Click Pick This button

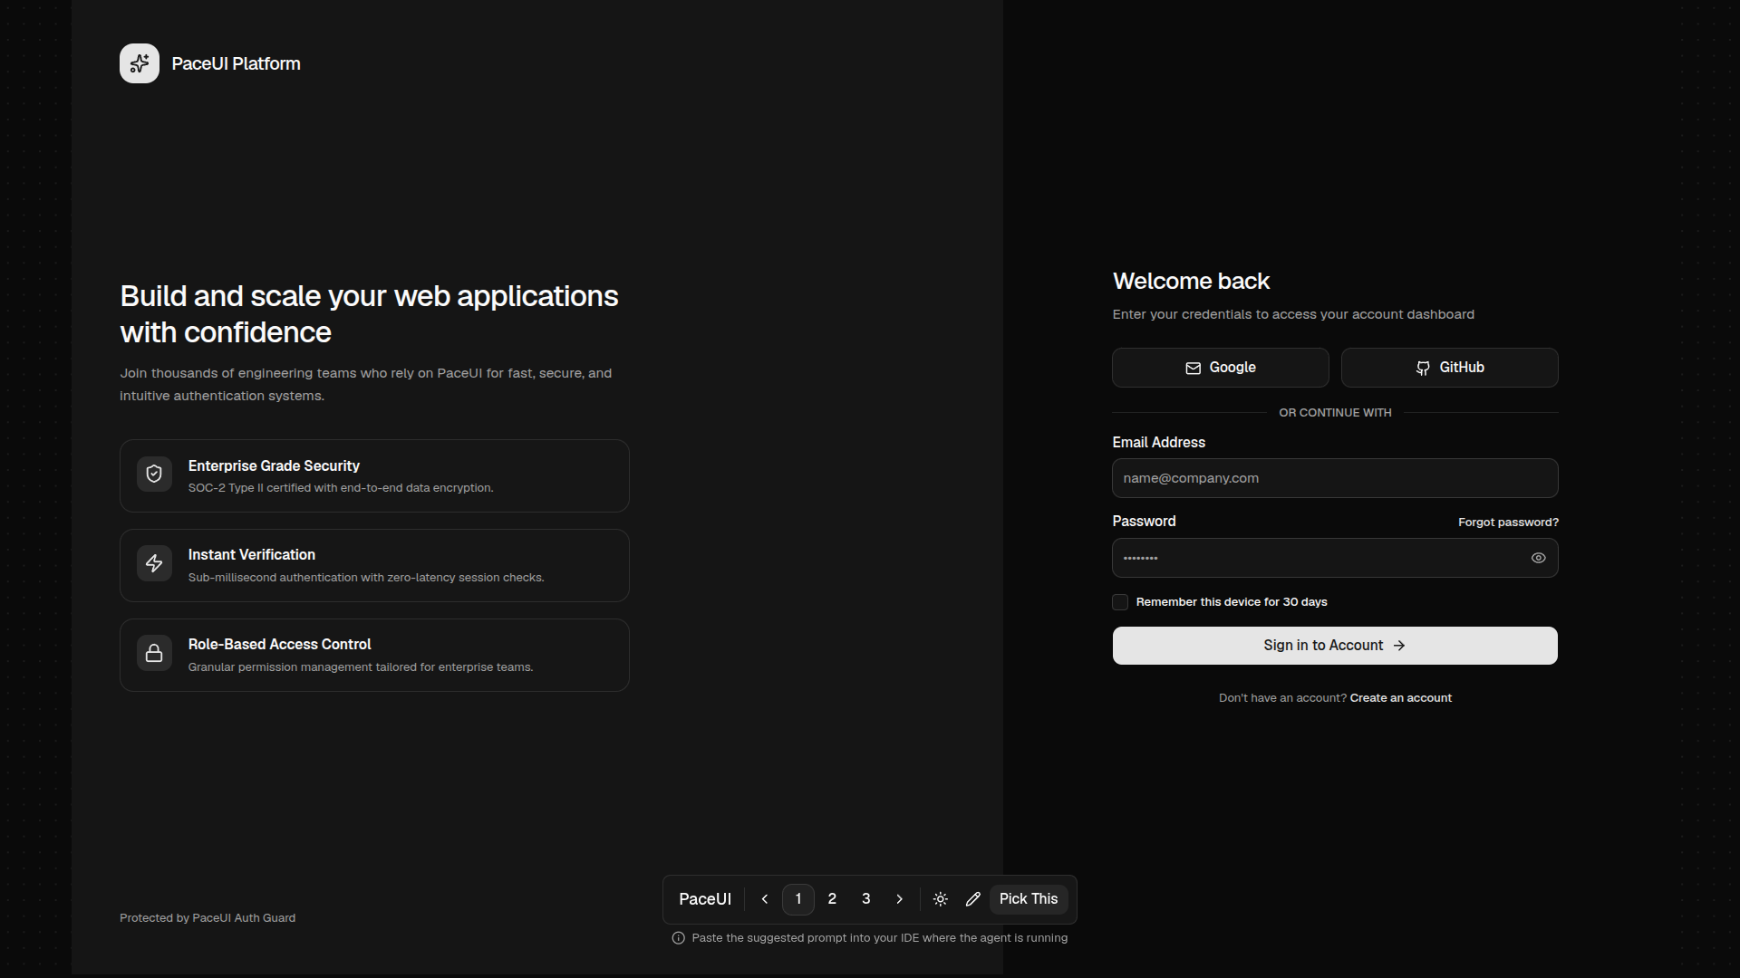coord(1029,899)
